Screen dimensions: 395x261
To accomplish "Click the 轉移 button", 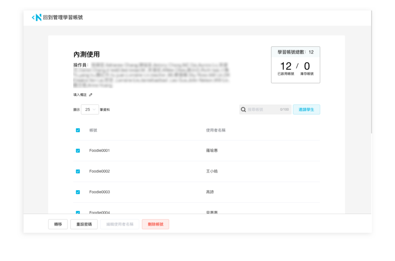I will pos(58,224).
